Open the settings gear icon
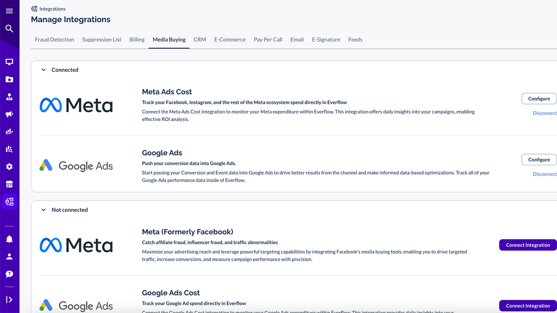 click(10, 166)
